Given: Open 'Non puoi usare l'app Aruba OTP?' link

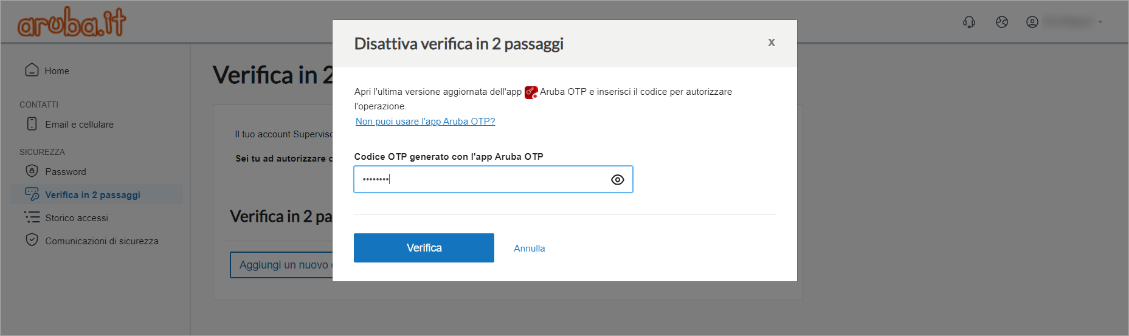Looking at the screenshot, I should pos(426,122).
